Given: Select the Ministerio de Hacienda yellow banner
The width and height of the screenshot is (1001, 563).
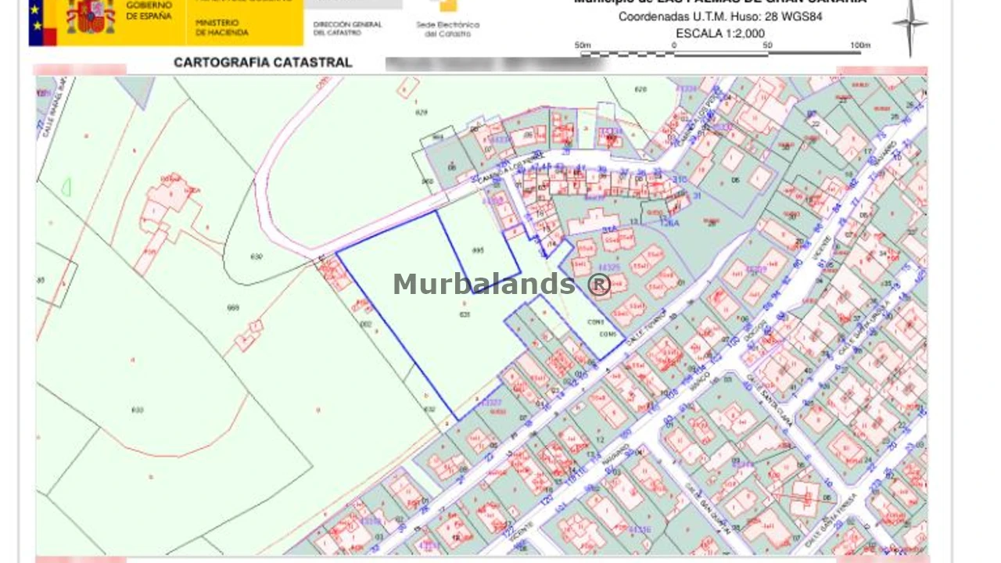Looking at the screenshot, I should click(x=244, y=22).
